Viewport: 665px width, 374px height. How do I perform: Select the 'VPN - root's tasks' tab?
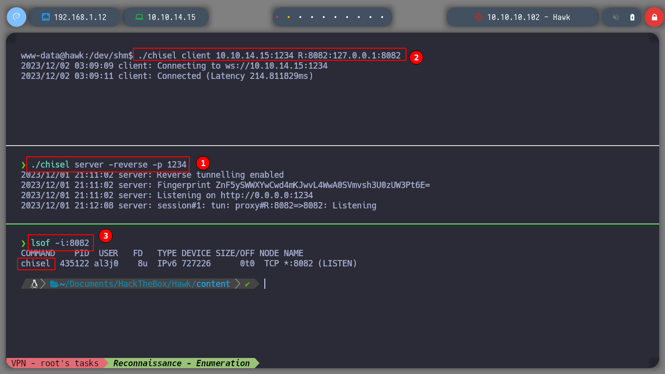pyautogui.click(x=55, y=363)
